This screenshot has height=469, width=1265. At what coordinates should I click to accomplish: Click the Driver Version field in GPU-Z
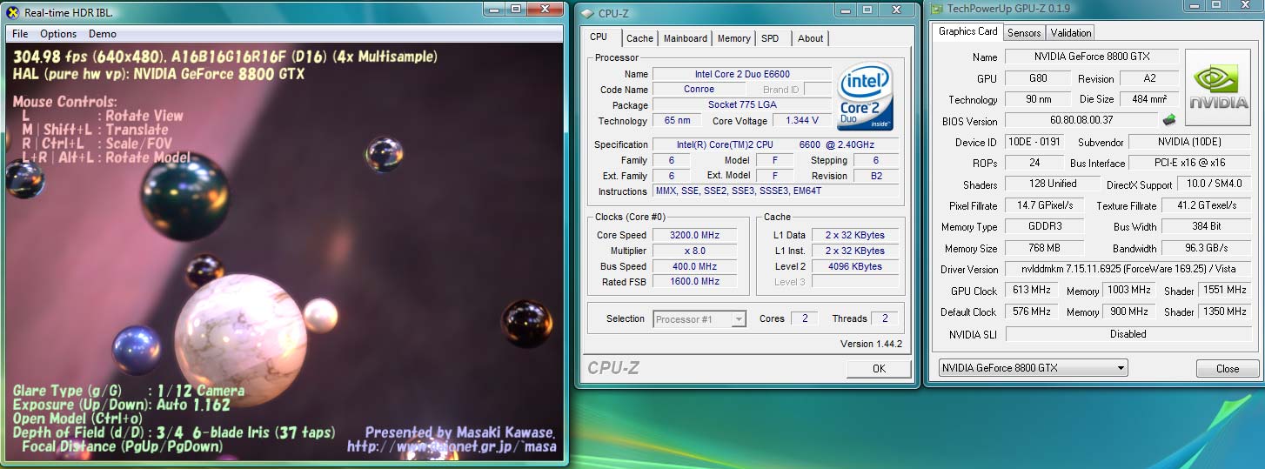pyautogui.click(x=1128, y=269)
